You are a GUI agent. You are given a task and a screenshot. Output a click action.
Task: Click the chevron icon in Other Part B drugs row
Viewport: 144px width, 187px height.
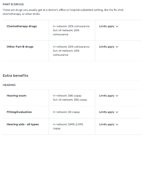pos(117,47)
